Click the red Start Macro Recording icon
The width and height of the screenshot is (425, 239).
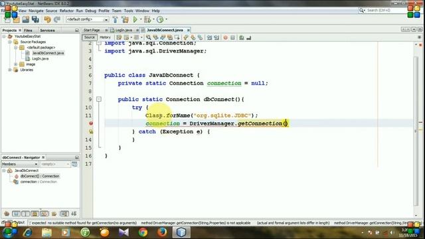[225, 38]
